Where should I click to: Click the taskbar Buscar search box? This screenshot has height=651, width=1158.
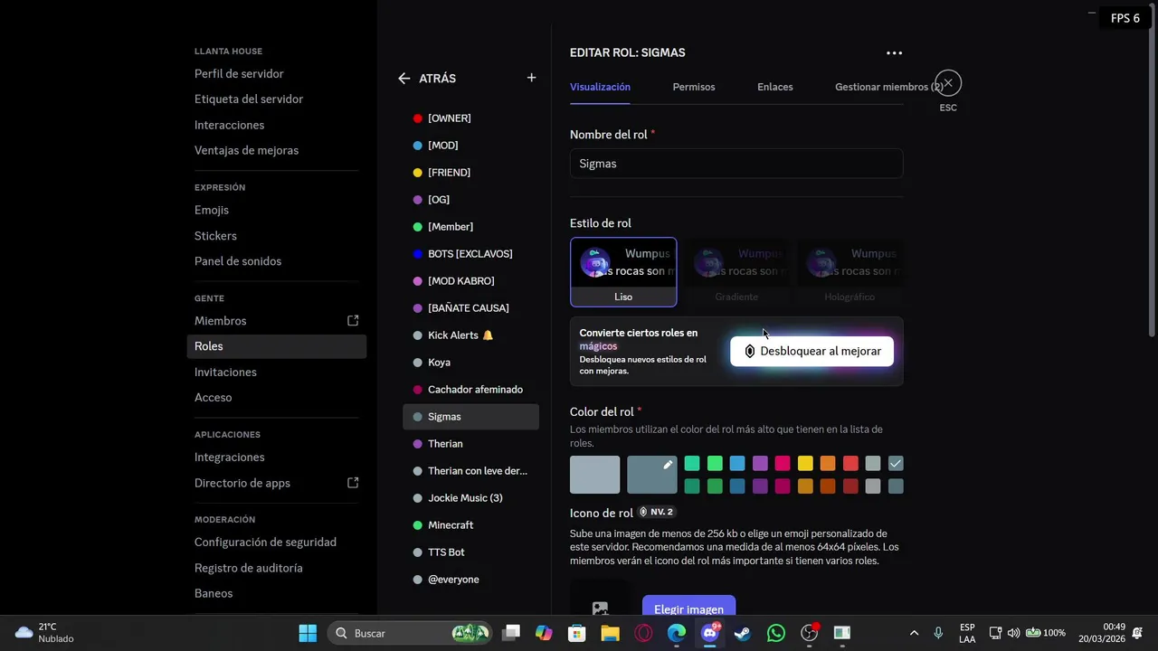410,633
